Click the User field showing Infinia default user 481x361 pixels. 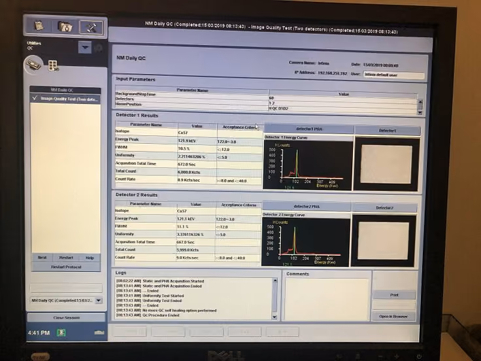pos(394,75)
